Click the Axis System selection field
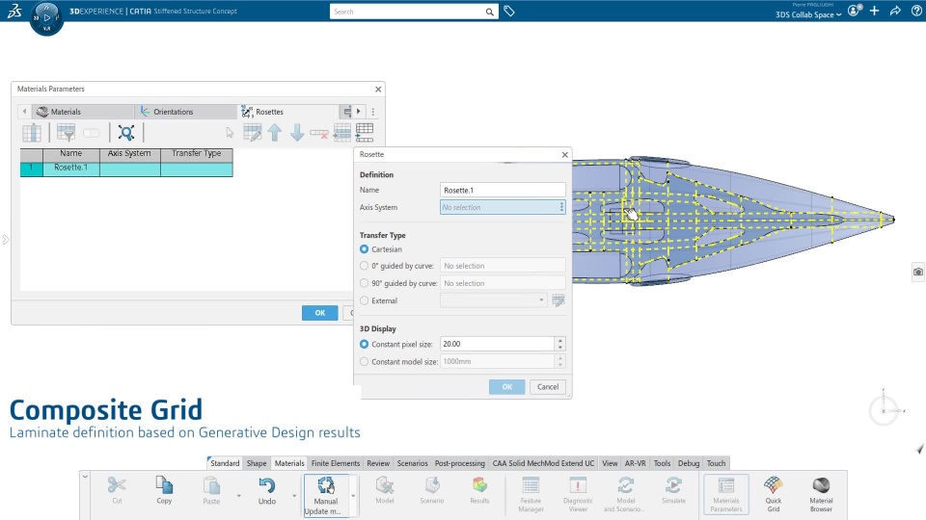This screenshot has height=520, width=926. [x=503, y=207]
